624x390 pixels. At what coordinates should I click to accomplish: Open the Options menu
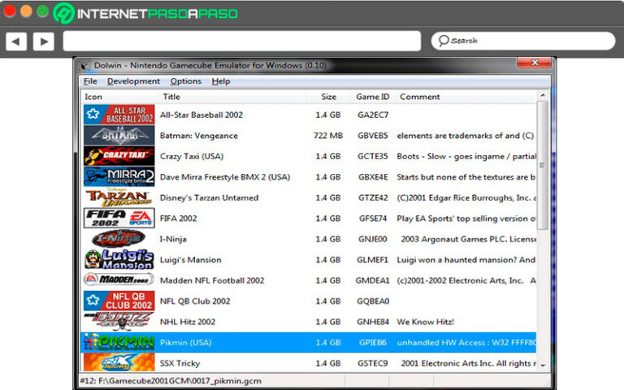(185, 81)
